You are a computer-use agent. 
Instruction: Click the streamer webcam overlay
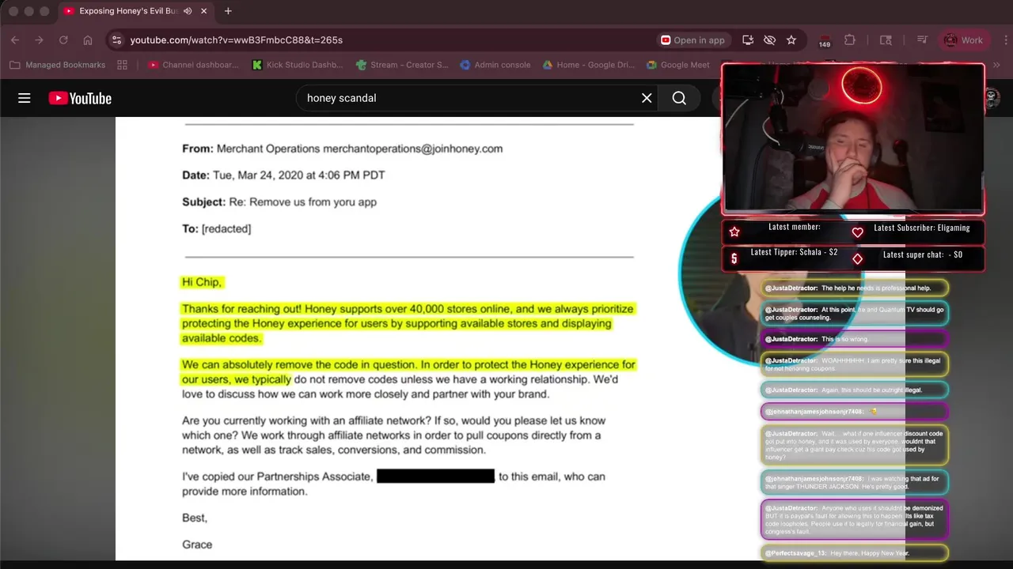point(853,139)
